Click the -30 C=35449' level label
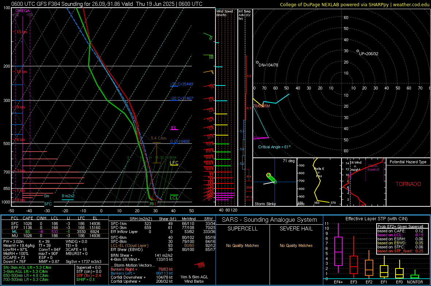Image resolution: width=431 pixels, height=286 pixels. click(182, 84)
